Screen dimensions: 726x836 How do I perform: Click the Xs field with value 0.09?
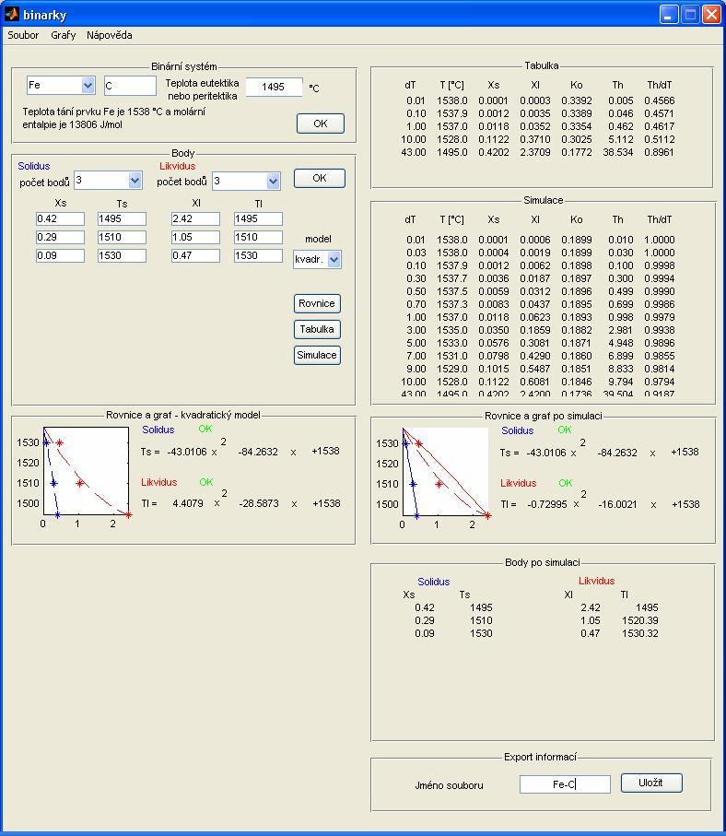click(x=60, y=255)
